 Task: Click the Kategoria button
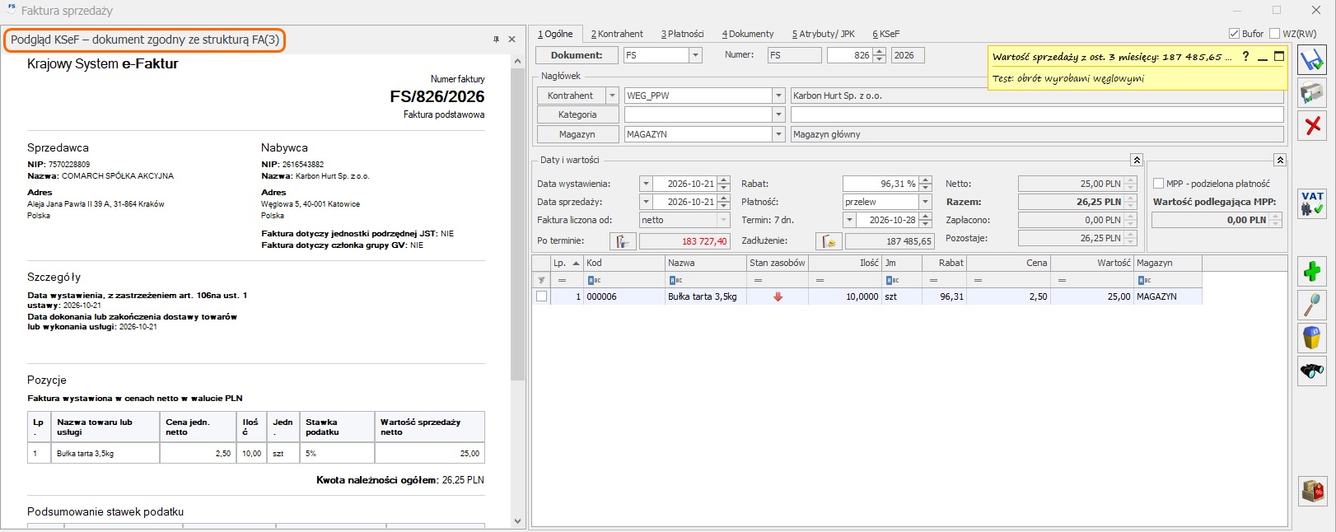click(x=577, y=114)
